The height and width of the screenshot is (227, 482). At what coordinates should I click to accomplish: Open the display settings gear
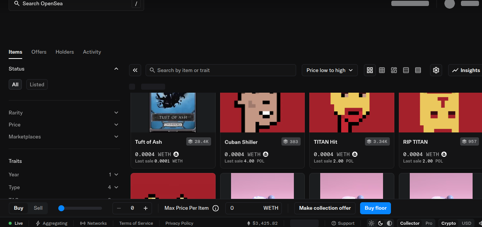pos(436,70)
